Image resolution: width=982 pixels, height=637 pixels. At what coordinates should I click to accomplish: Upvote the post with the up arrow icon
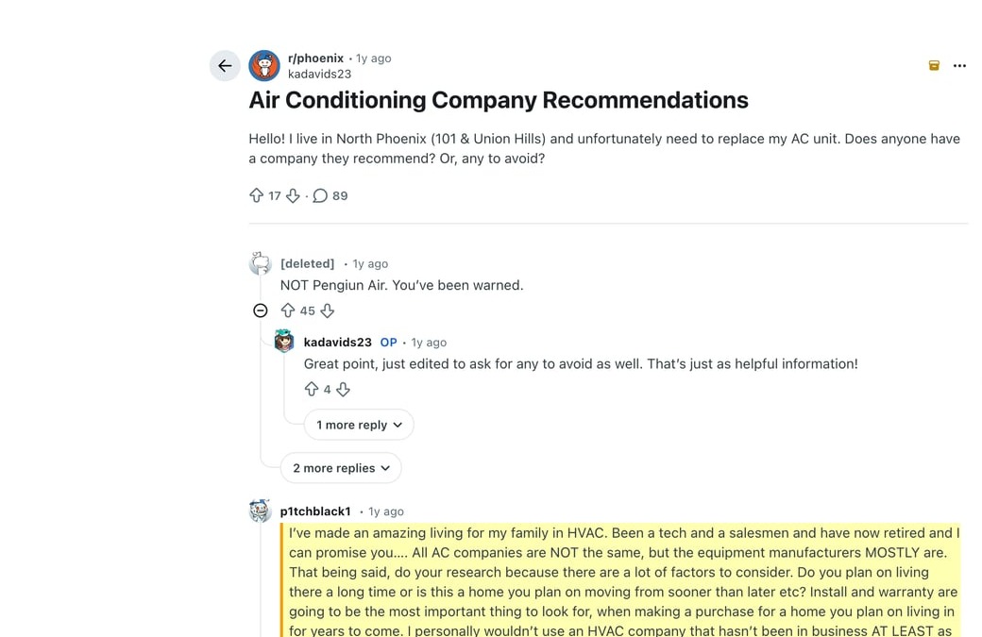[256, 195]
